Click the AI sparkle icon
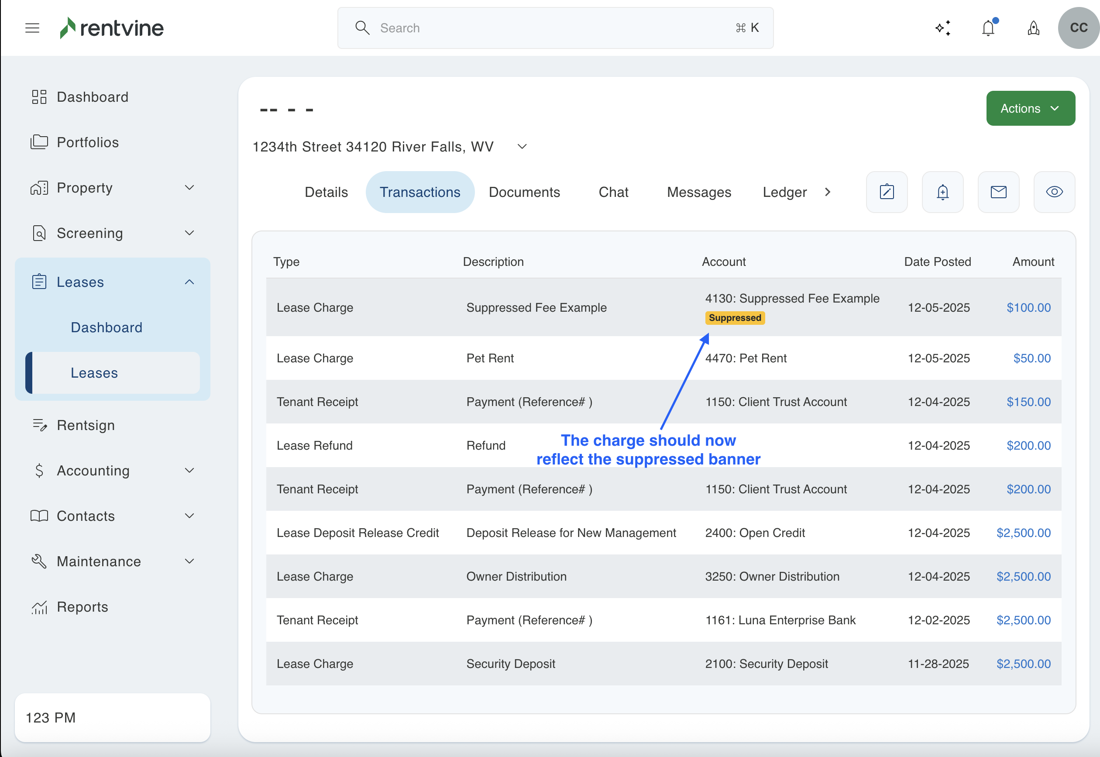This screenshot has width=1100, height=757. (x=942, y=28)
